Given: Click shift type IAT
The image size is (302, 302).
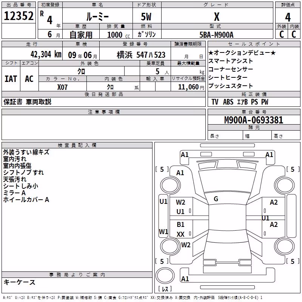Looking at the screenshot, I should (11, 79).
